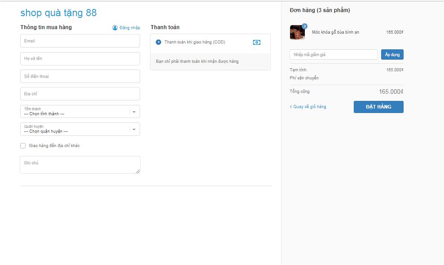Screen dimensions: 444x265
Task: Go back via Quay về giỏ hàng link
Action: tap(308, 107)
